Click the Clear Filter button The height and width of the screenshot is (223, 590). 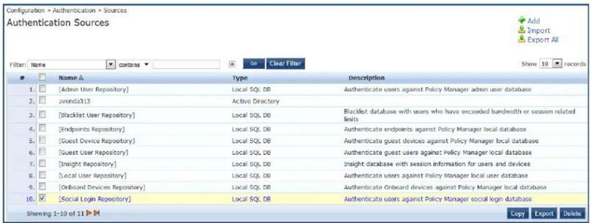point(286,64)
